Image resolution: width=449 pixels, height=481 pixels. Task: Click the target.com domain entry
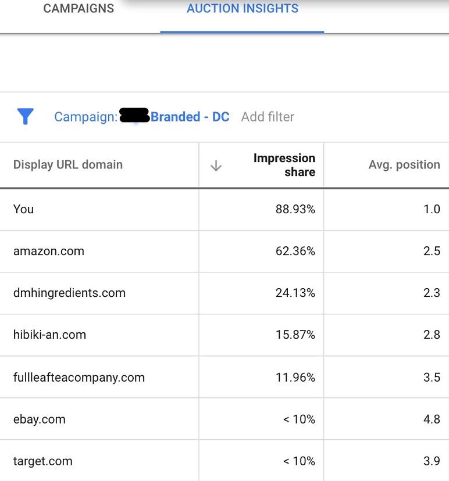click(x=42, y=461)
